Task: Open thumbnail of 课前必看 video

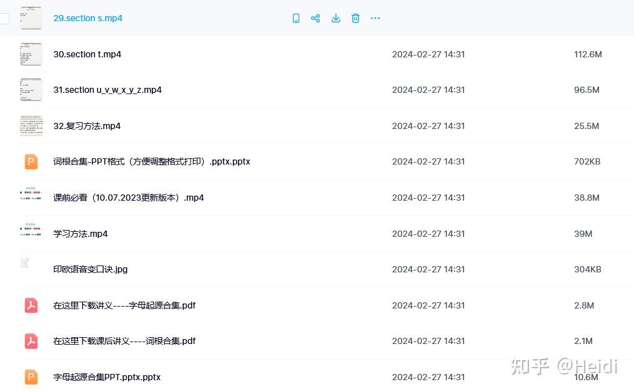Action: (31, 194)
